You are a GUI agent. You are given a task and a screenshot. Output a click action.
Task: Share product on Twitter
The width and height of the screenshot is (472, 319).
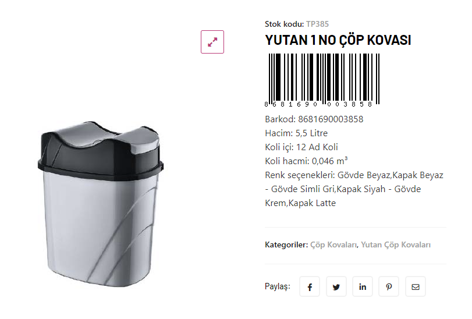tap(336, 286)
